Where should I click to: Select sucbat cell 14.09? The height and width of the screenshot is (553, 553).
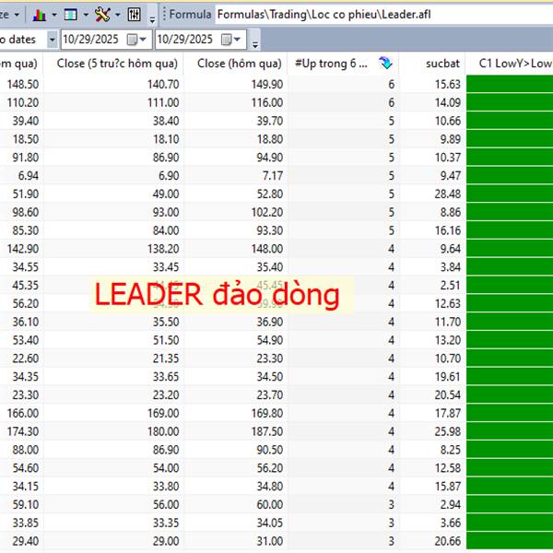pos(432,102)
